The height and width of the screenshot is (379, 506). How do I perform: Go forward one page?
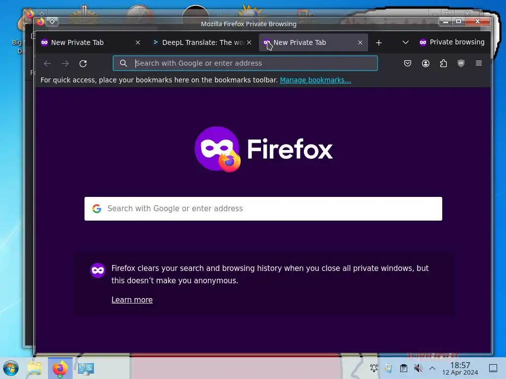(x=65, y=64)
